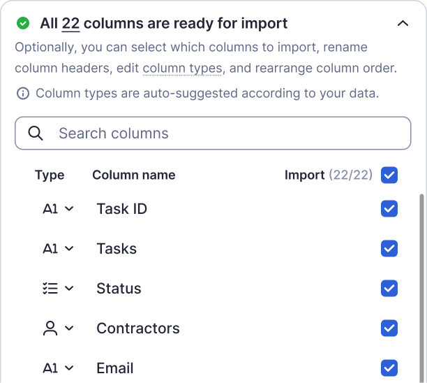Focus the Search columns input field

[x=223, y=133]
